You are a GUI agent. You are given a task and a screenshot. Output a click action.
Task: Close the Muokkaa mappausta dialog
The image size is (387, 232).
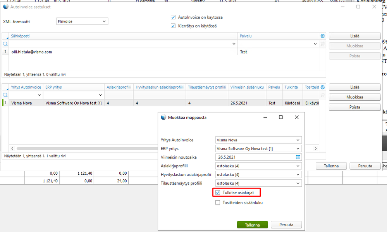coord(297,117)
